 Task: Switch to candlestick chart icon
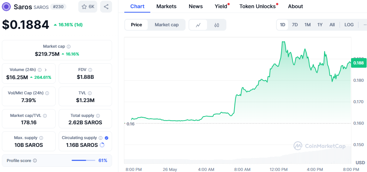tap(216, 25)
